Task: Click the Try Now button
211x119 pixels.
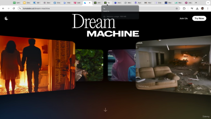Action: pyautogui.click(x=199, y=19)
